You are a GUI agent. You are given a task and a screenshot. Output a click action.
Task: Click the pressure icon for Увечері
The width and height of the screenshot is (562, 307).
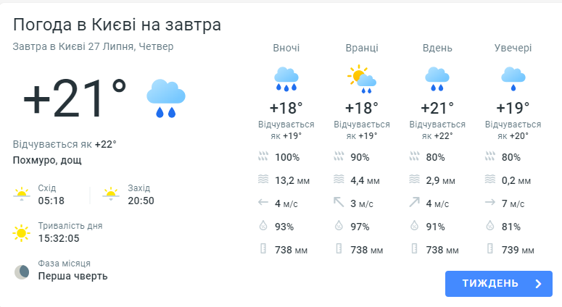click(x=489, y=250)
